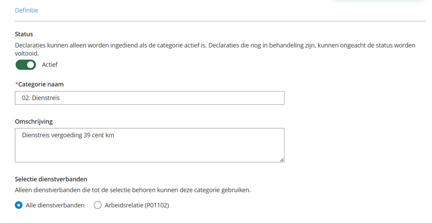Grab the Omschrijving textarea resize handle
432x223 pixels.
(x=282, y=159)
